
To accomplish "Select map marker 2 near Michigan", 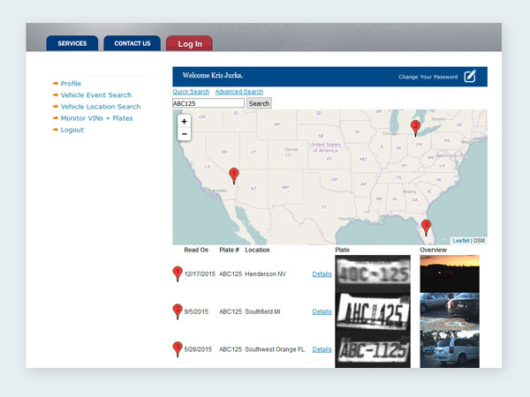I will click(416, 127).
